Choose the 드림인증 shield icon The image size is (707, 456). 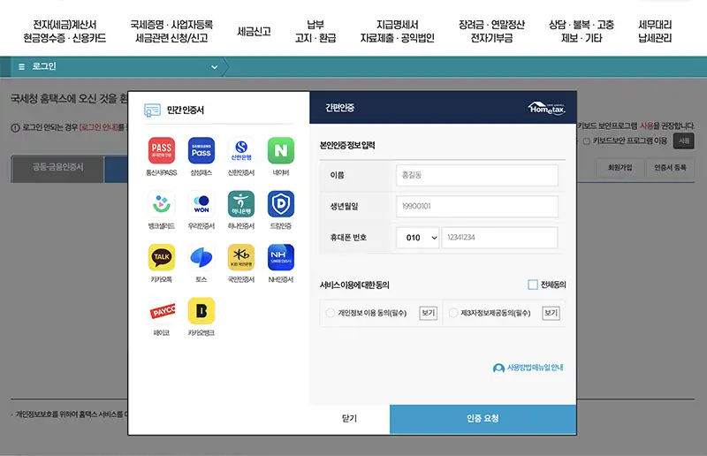tap(281, 204)
